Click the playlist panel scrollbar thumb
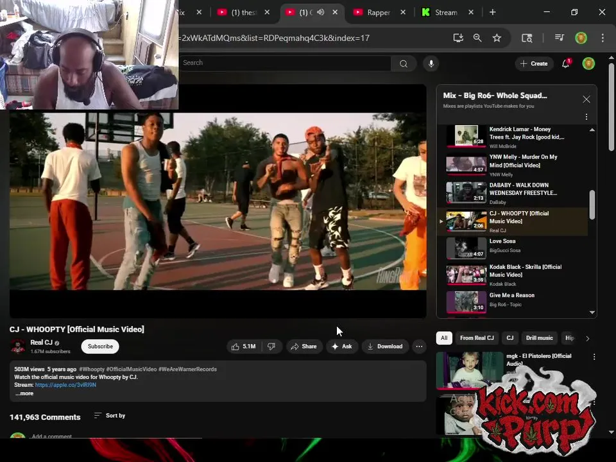 (x=592, y=205)
